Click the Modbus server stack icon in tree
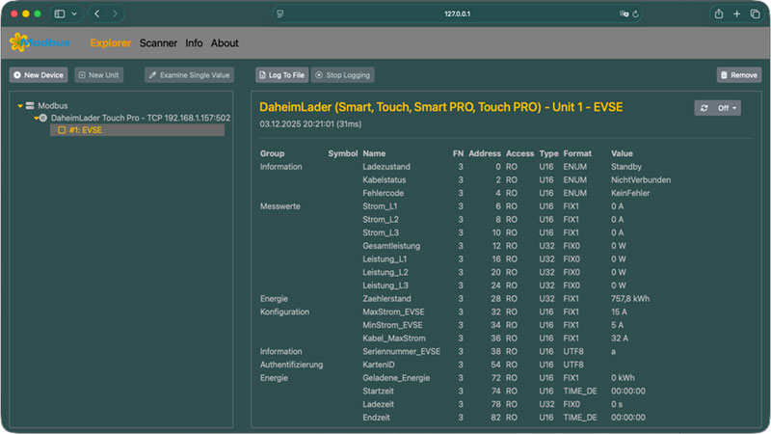The image size is (771, 434). click(30, 105)
